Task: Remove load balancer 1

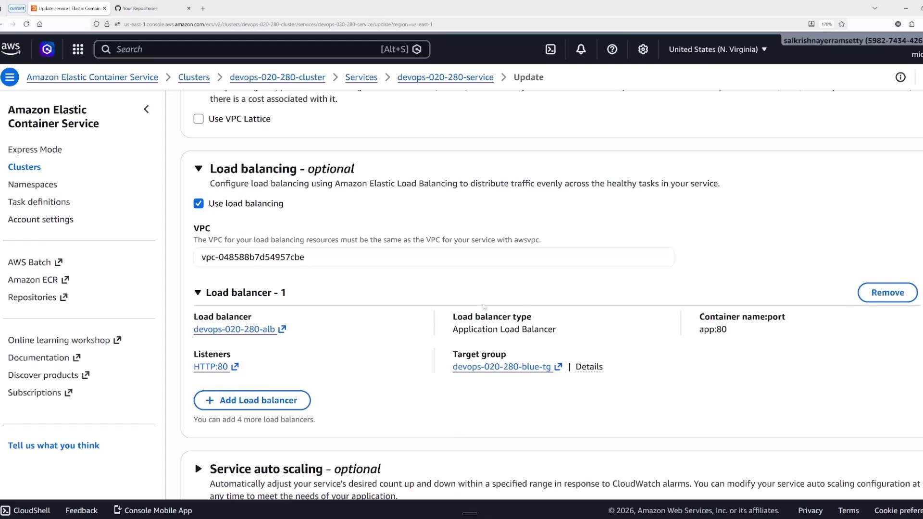Action: click(887, 293)
